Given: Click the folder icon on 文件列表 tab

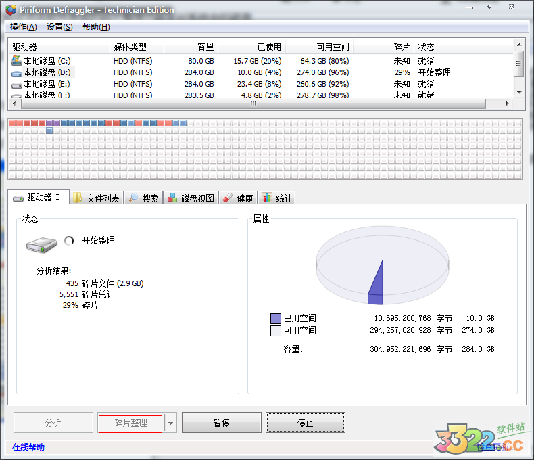Looking at the screenshot, I should click(77, 198).
